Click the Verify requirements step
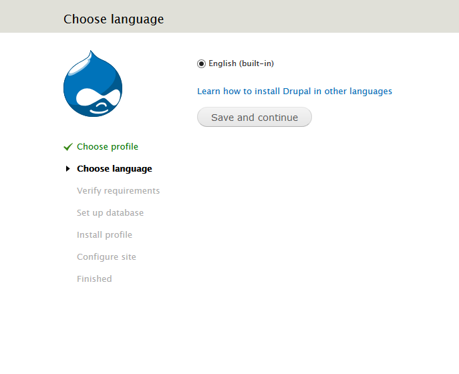This screenshot has width=459, height=374. (118, 191)
